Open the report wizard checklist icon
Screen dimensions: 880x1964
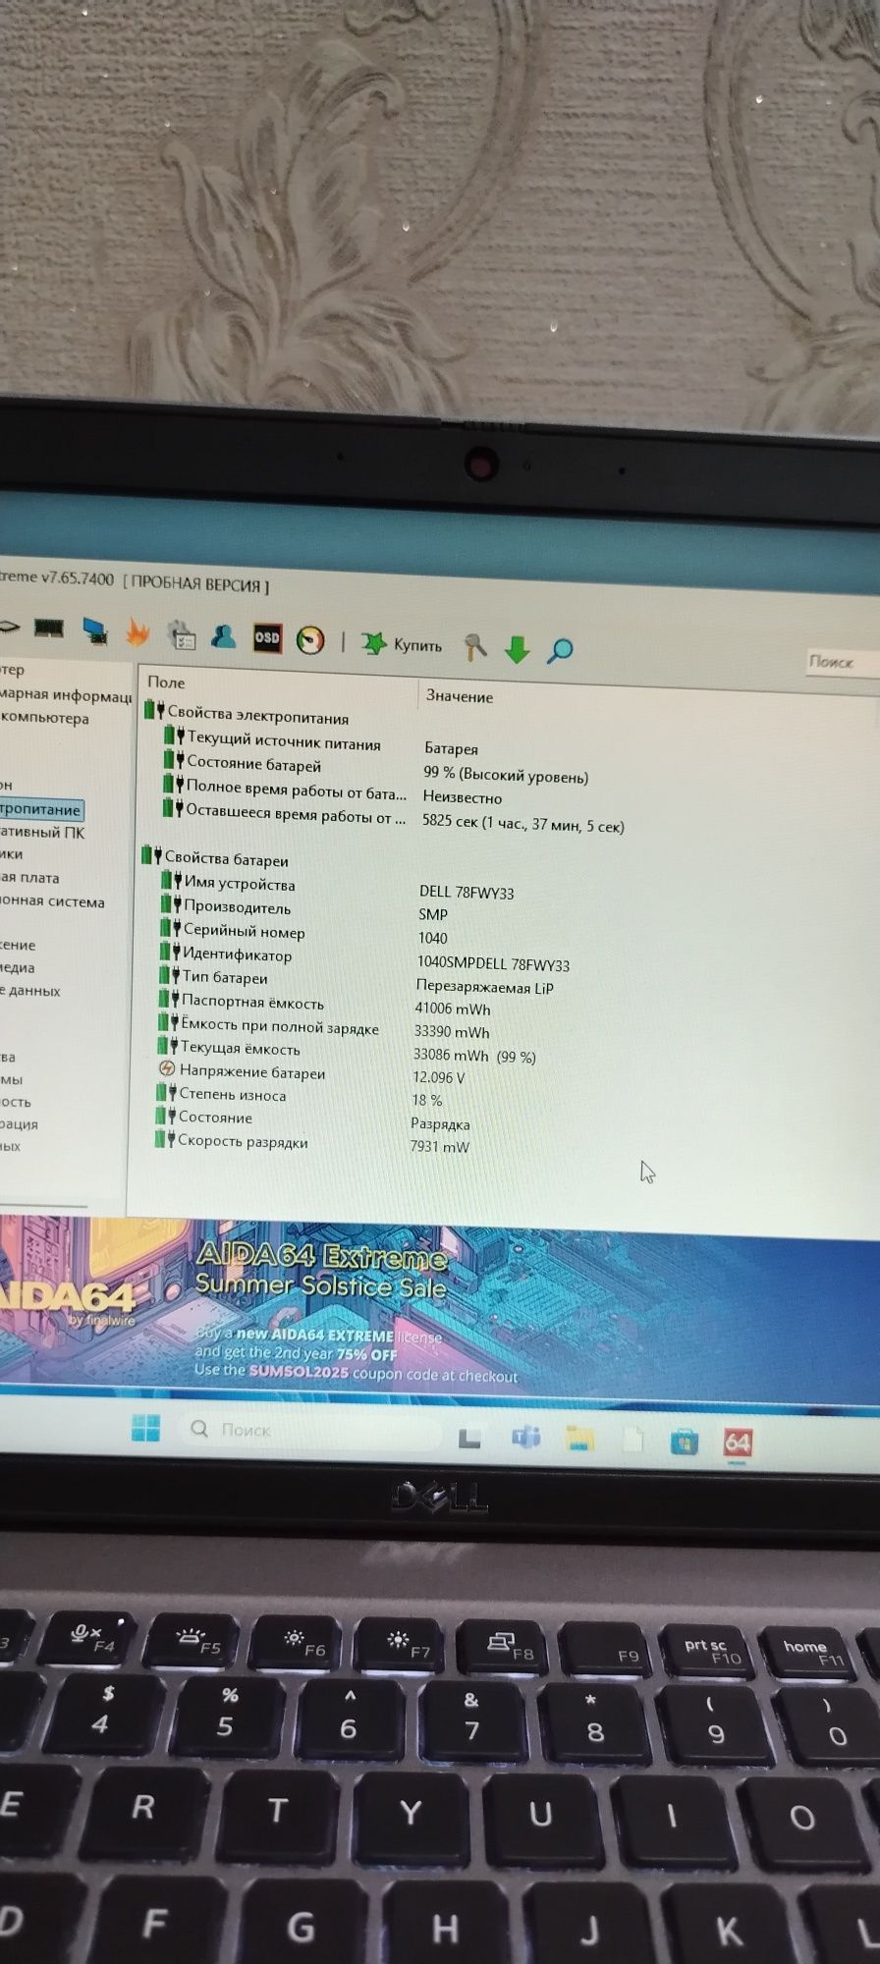point(181,634)
